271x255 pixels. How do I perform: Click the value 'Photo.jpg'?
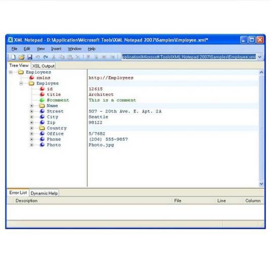coord(101,145)
